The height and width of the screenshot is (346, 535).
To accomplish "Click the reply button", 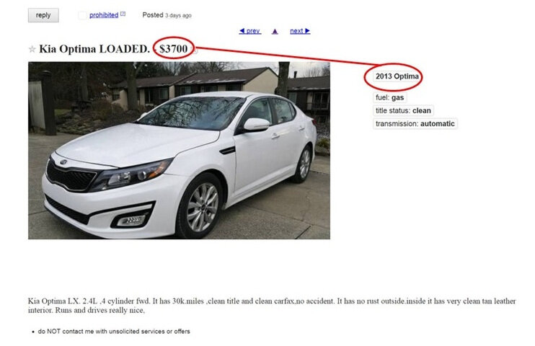I will click(x=43, y=15).
